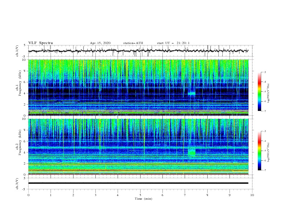
Task: Click the "4" kHz tick on ch.2 frequency axis
Action: [x=25, y=152]
